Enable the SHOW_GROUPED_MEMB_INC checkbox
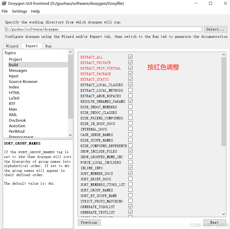The height and width of the screenshot is (229, 230). [130, 156]
